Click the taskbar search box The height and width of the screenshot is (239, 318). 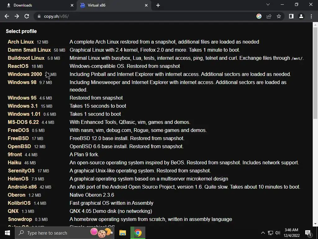coord(65,233)
